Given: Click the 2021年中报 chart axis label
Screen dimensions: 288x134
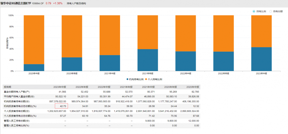Looking at the screenshot, I should (110, 73).
